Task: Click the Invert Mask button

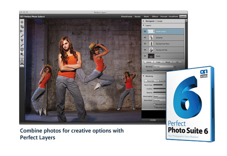Action: pyautogui.click(x=162, y=81)
